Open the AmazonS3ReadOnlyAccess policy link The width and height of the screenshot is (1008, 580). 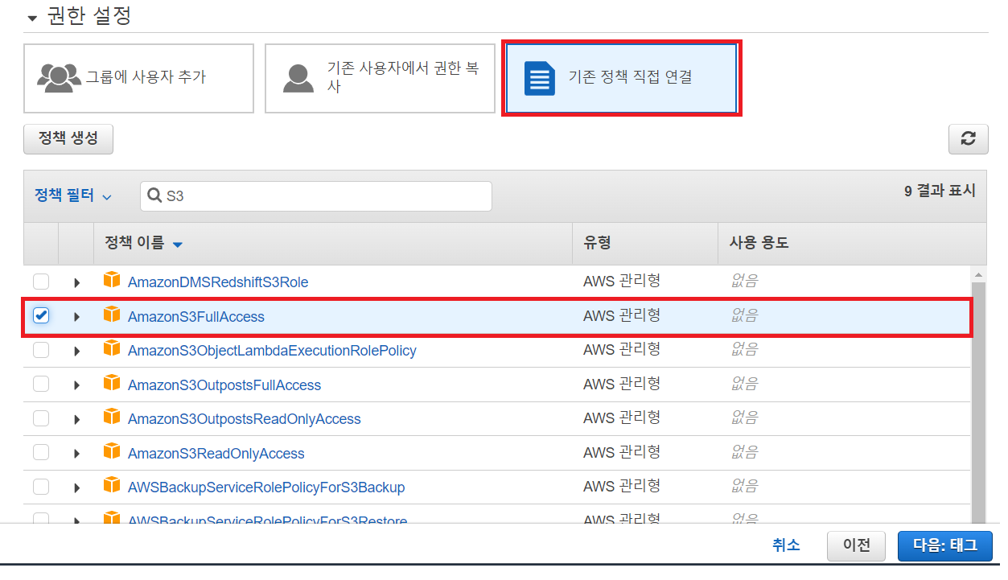(x=216, y=454)
